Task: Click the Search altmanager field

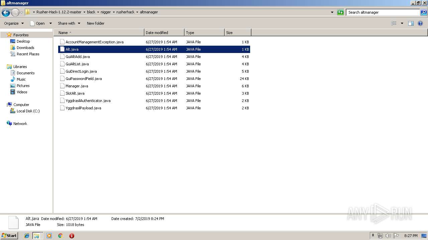Action: point(383,12)
